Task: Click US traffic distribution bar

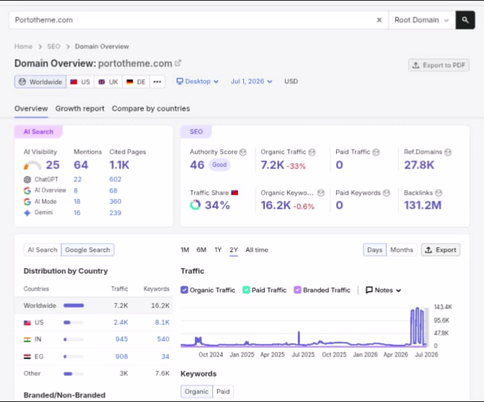Action: [x=73, y=323]
